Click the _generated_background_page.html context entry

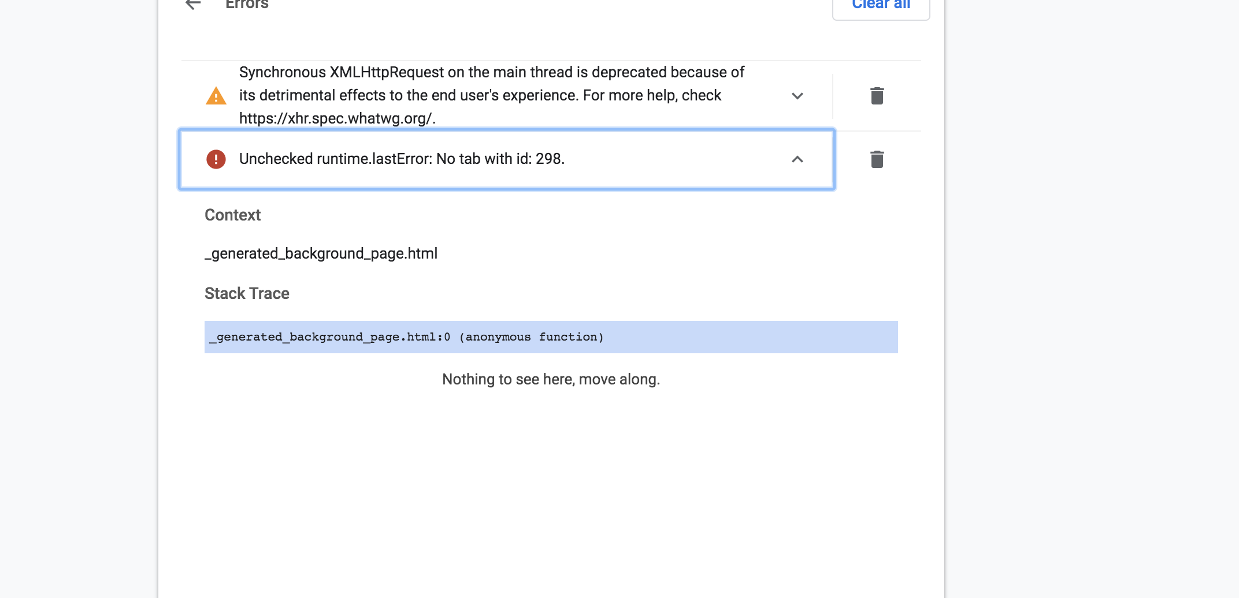[x=321, y=253]
